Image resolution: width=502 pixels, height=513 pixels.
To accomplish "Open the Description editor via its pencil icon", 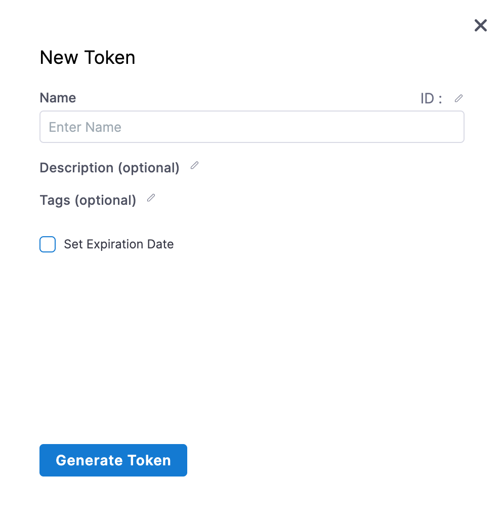I will pyautogui.click(x=194, y=165).
